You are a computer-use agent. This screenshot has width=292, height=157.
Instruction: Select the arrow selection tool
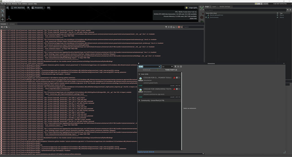click(x=3, y=15)
